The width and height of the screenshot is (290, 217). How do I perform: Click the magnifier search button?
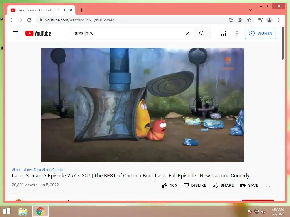pyautogui.click(x=202, y=33)
